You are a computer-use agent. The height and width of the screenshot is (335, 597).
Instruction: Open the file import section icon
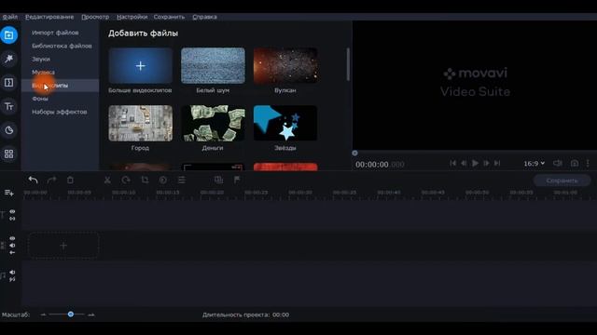(x=8, y=35)
